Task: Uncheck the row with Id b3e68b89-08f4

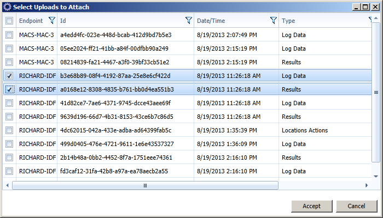Action: (x=9, y=76)
